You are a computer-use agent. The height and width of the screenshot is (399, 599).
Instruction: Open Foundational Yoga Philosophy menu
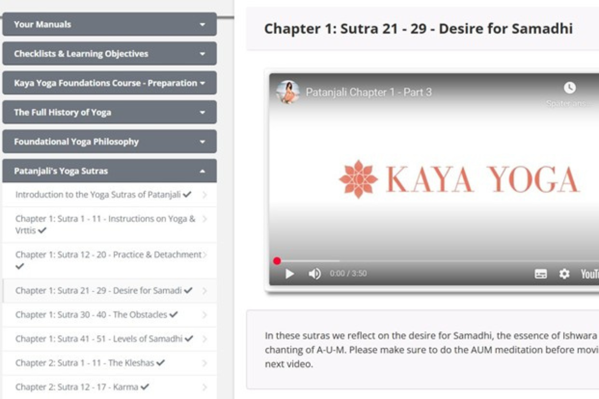pyautogui.click(x=109, y=142)
